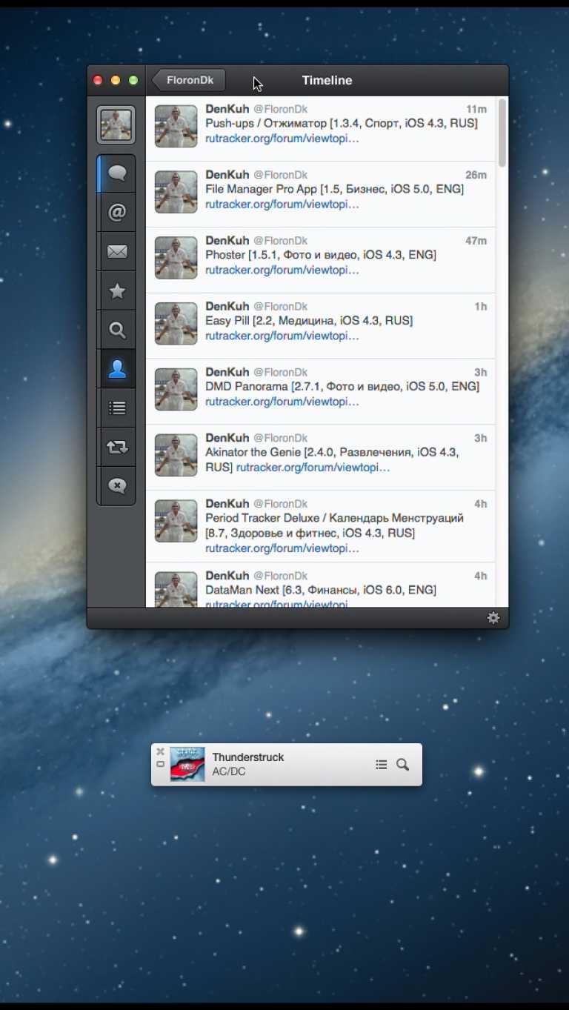The image size is (569, 1010).
Task: Open the Profile person tab
Action: pyautogui.click(x=117, y=369)
